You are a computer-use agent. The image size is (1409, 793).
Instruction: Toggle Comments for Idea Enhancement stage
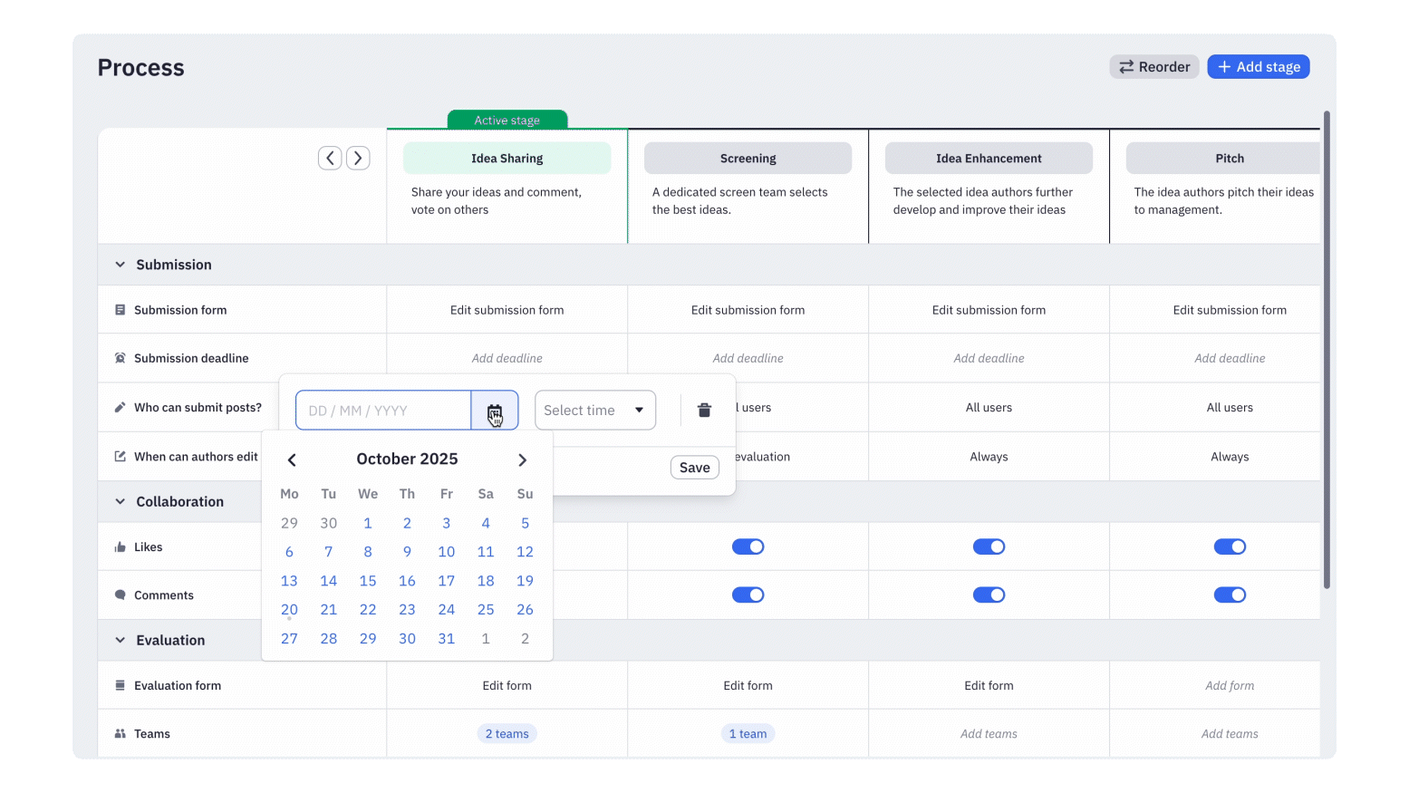(x=989, y=595)
